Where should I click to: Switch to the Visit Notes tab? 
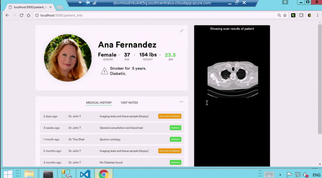click(129, 103)
